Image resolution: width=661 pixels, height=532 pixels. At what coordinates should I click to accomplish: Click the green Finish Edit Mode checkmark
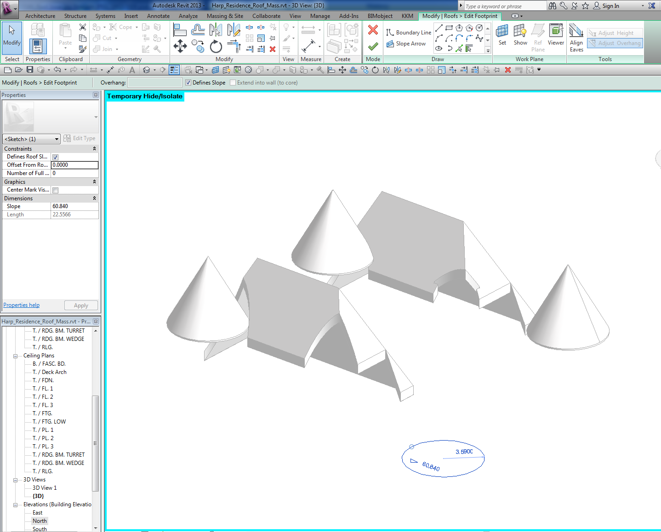(x=373, y=46)
